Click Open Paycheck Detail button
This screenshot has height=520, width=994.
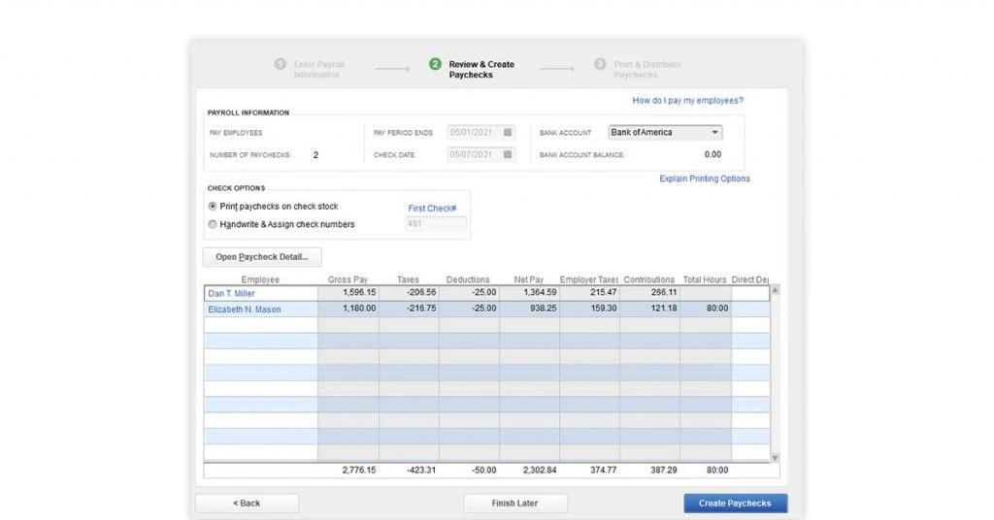coord(262,256)
